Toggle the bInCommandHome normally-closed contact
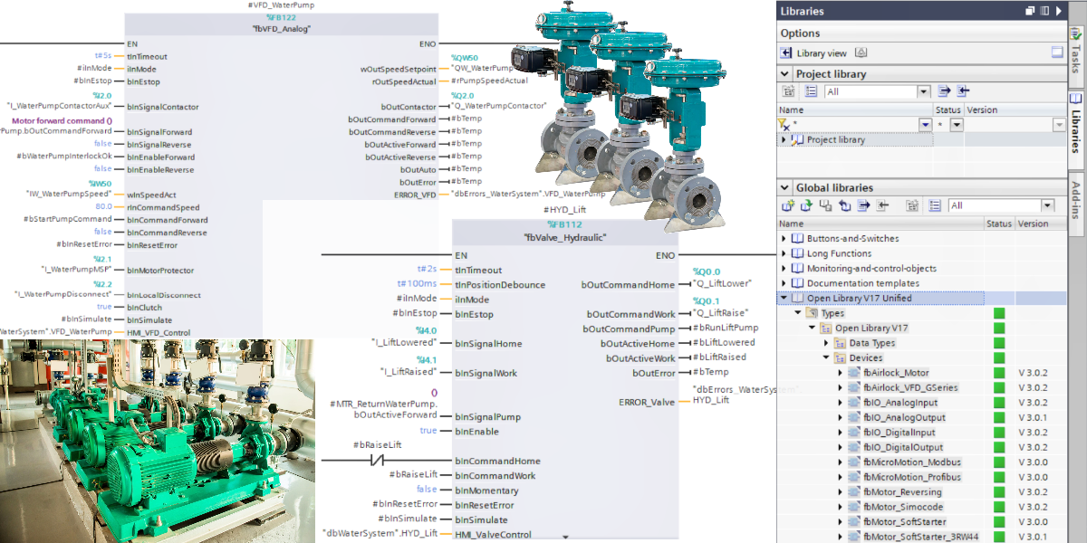The height and width of the screenshot is (543, 1087). (x=379, y=461)
